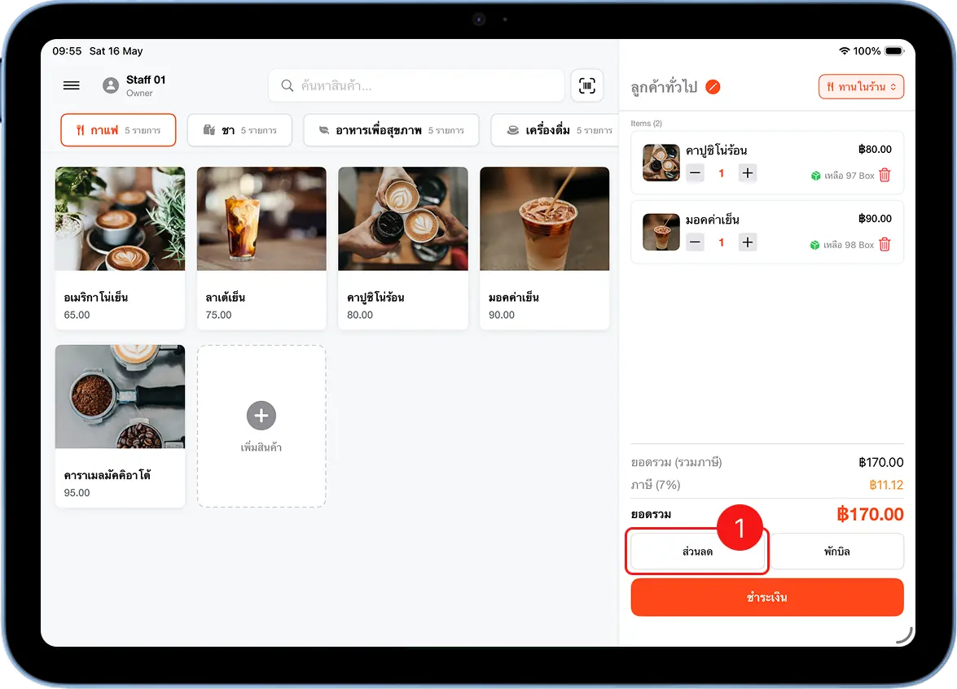Tap the Staff 01 profile avatar

111,85
